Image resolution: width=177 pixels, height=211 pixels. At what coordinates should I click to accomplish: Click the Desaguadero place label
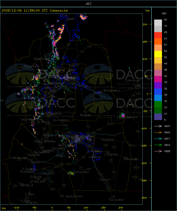click(x=112, y=90)
